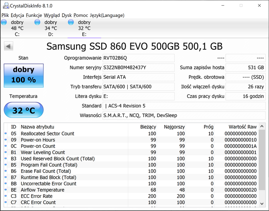Screen dimensions: 269x211
Task: Click status dot for Program Fail Count
Action: click(6, 165)
